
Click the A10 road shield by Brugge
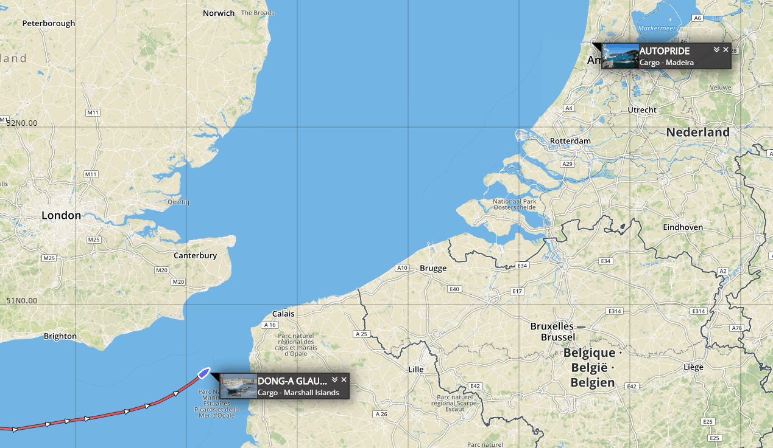401,268
